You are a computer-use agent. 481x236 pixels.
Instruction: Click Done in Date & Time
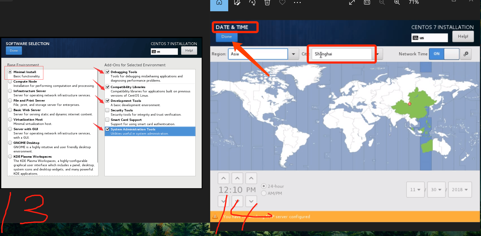click(227, 37)
